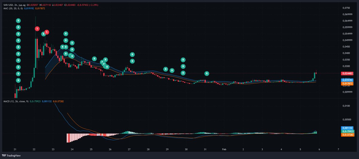Image resolution: width=359 pixels, height=159 pixels.
Task: Click the 0,0450 price axis label
Action: [346, 47]
